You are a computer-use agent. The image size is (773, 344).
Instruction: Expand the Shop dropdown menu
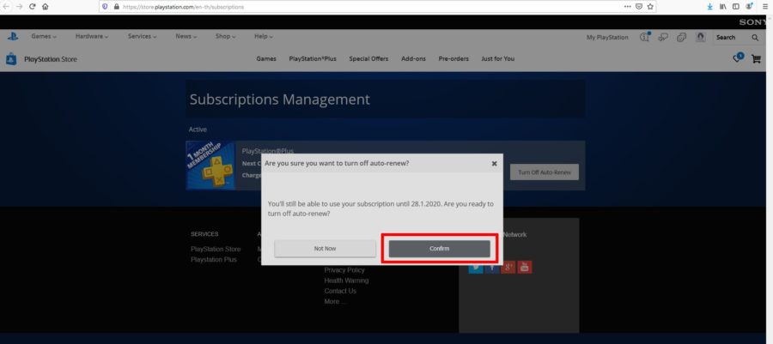tap(225, 36)
